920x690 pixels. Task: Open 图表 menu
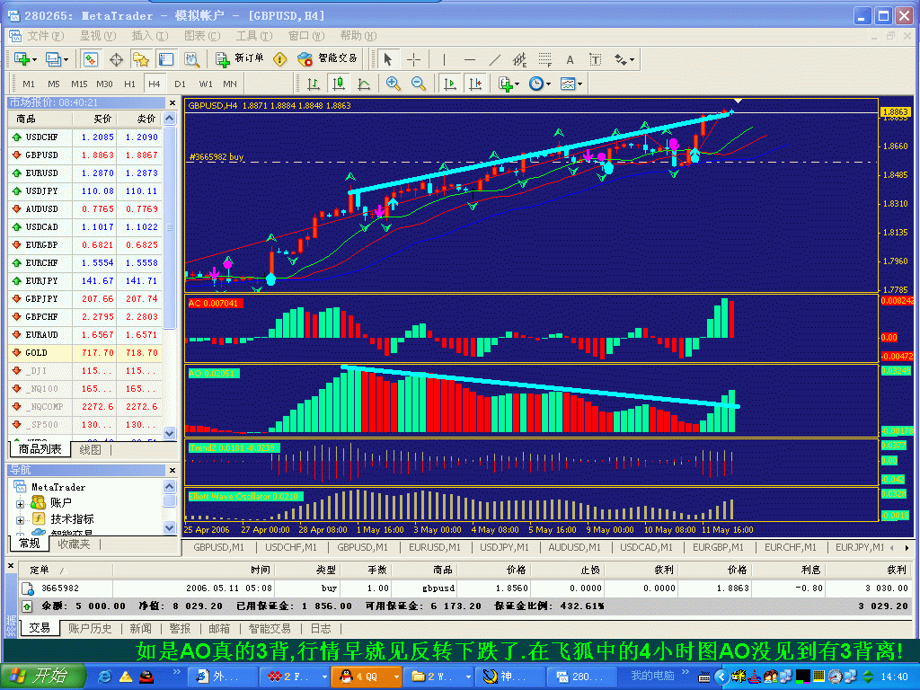pos(202,36)
